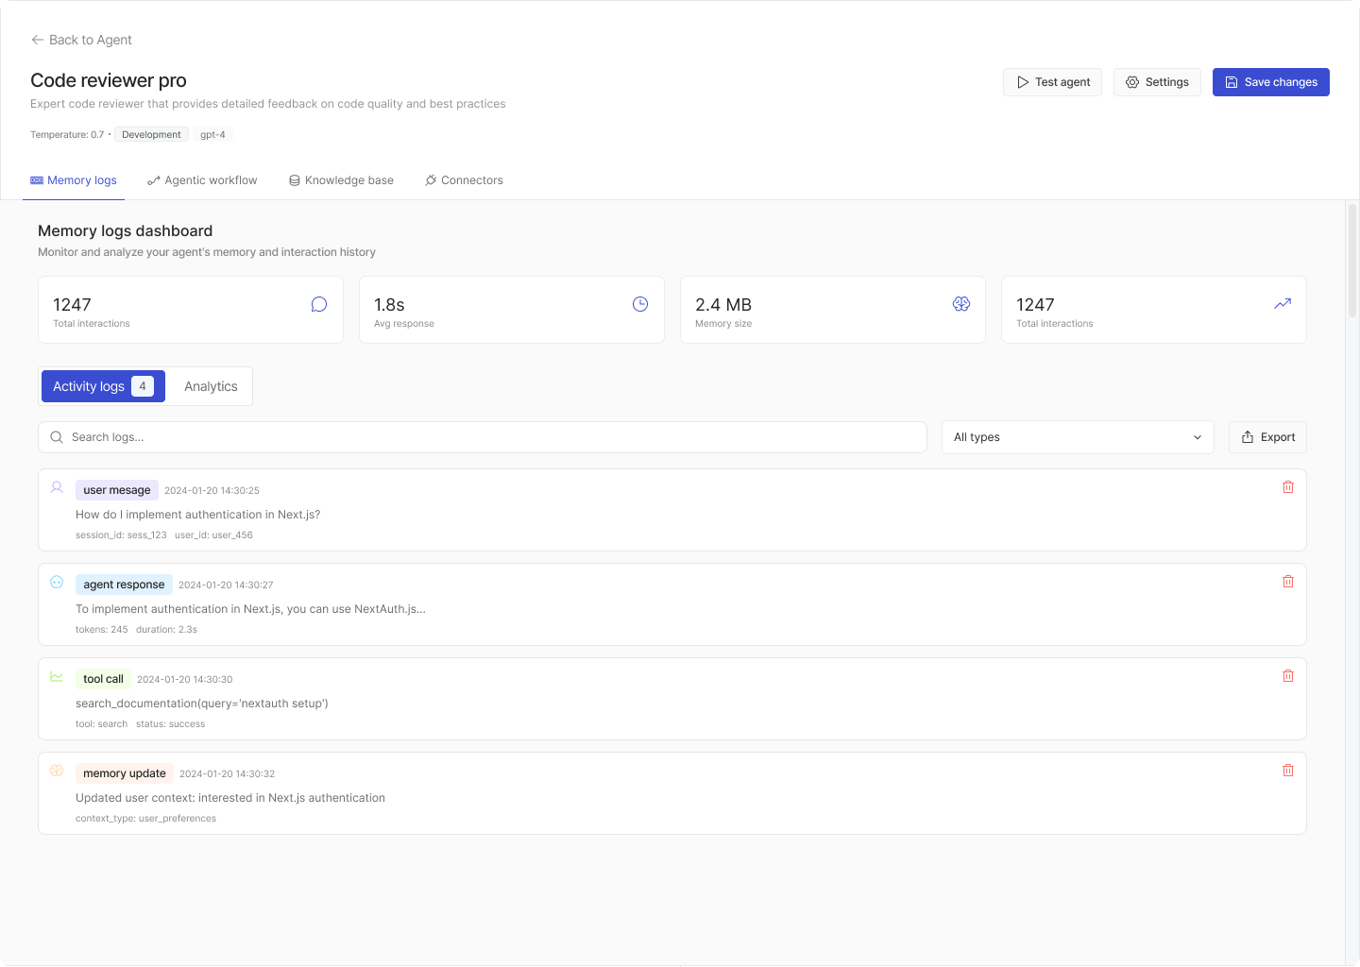Viewport: 1360px width, 967px height.
Task: Switch to the Connectors tab
Action: tap(464, 180)
